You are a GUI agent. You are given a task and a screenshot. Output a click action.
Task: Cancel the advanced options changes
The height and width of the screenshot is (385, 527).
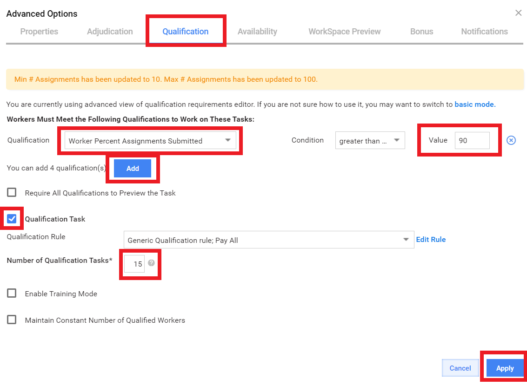pyautogui.click(x=460, y=368)
